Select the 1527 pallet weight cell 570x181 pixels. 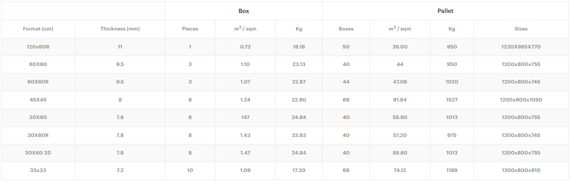(452, 100)
